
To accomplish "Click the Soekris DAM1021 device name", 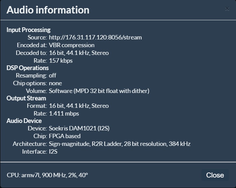I will point(79,128).
